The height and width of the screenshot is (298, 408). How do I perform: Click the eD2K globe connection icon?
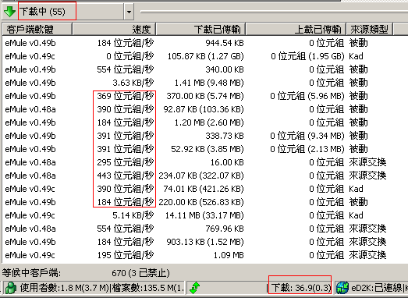pos(342,288)
